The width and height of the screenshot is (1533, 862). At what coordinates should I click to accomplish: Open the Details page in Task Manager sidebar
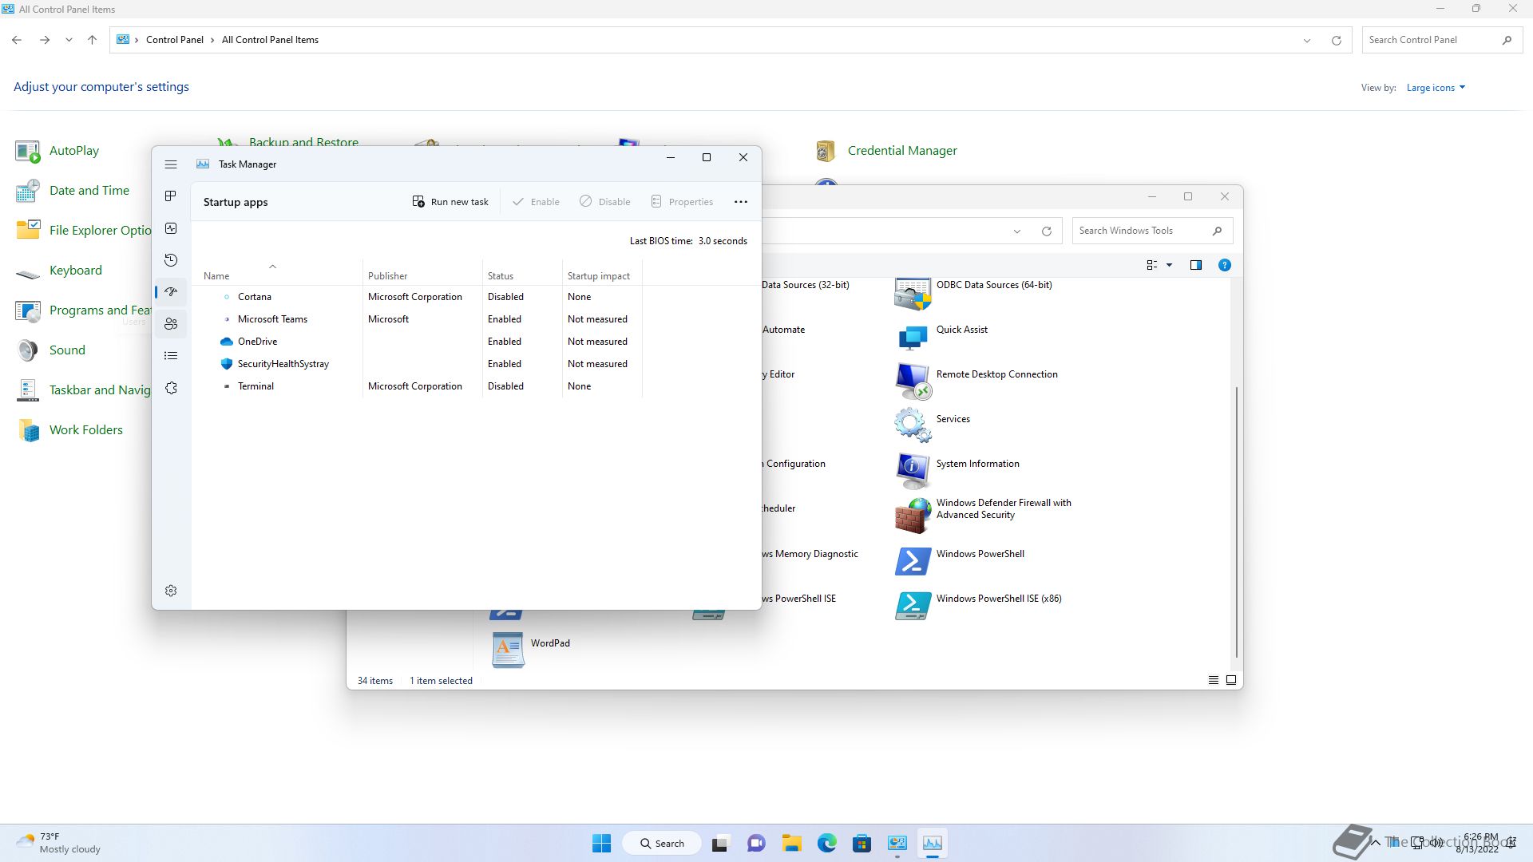tap(171, 356)
